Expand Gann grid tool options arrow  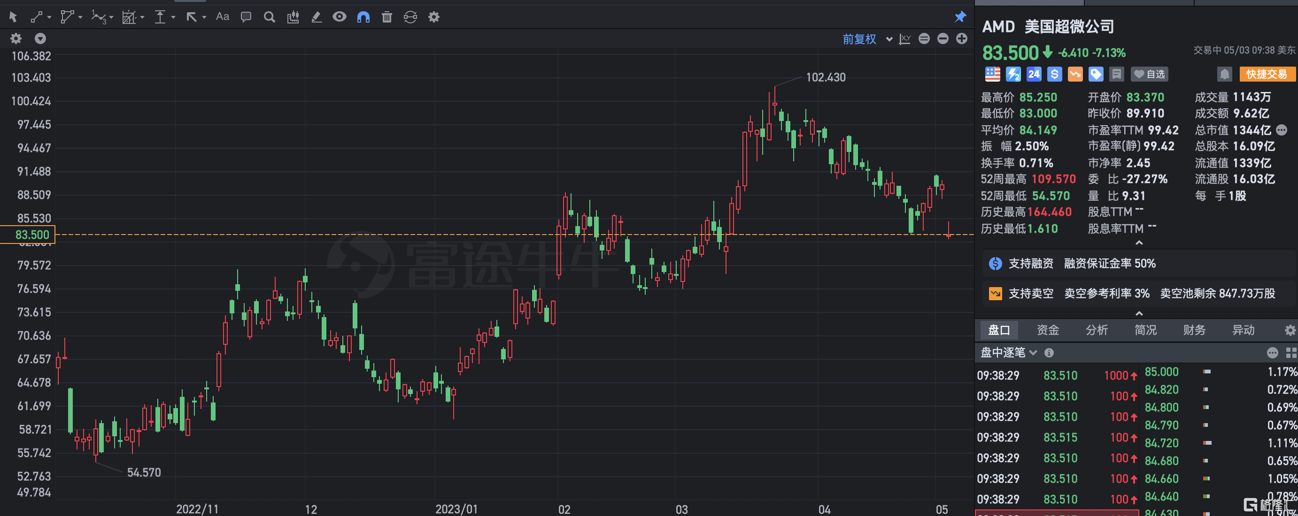point(143,18)
